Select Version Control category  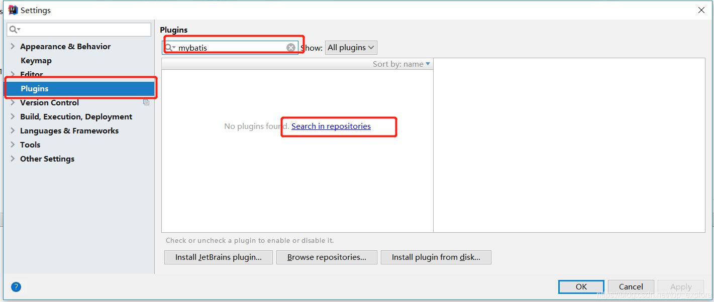pyautogui.click(x=49, y=102)
